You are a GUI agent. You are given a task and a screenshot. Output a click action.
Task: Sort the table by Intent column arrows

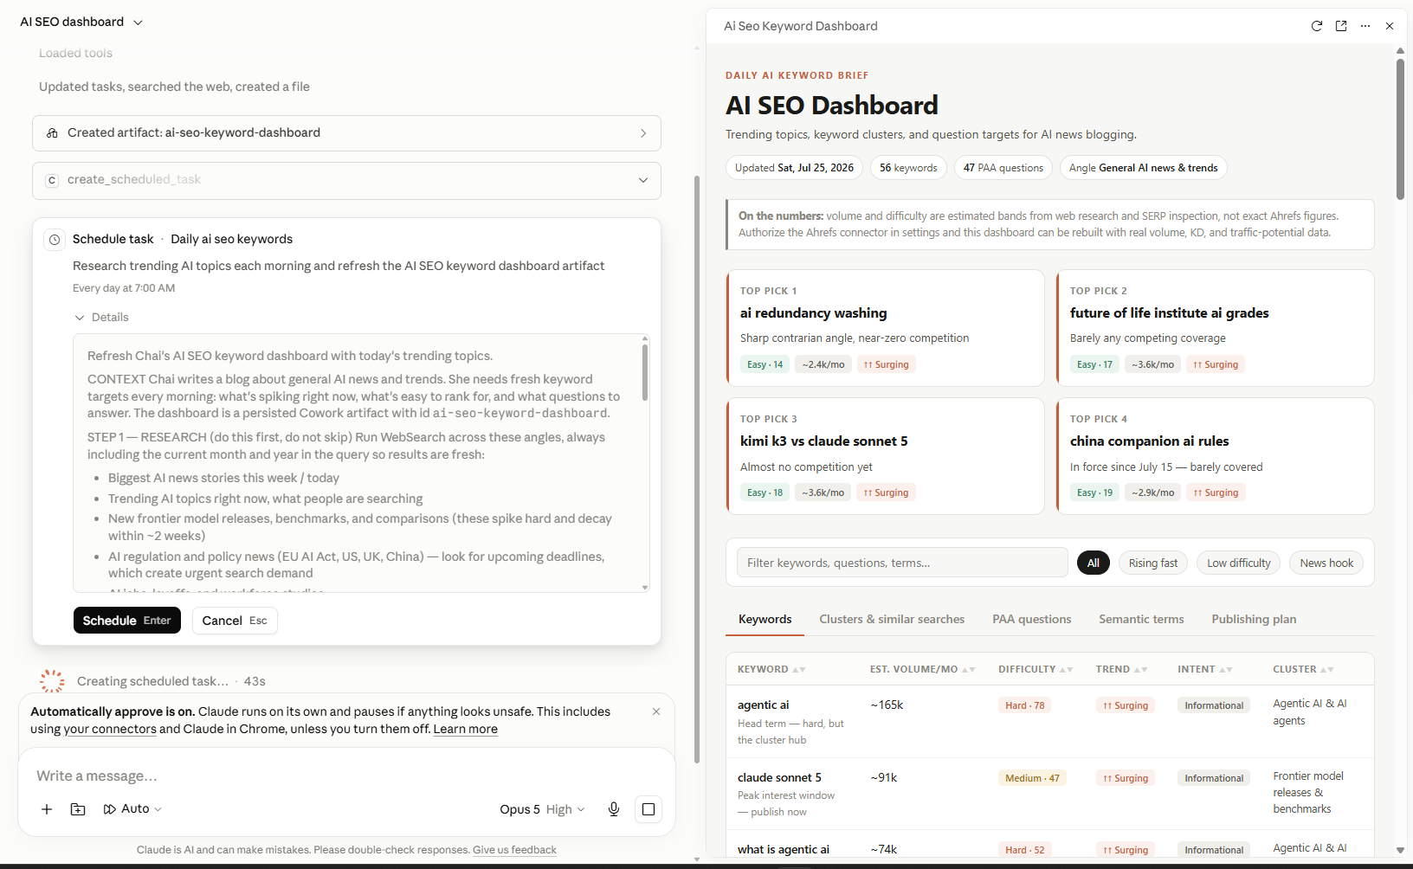click(x=1225, y=670)
